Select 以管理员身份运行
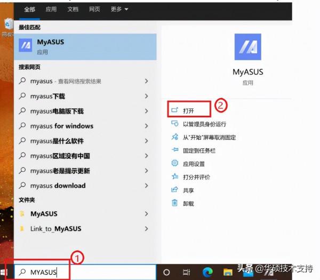320x280 pixels. [204, 124]
